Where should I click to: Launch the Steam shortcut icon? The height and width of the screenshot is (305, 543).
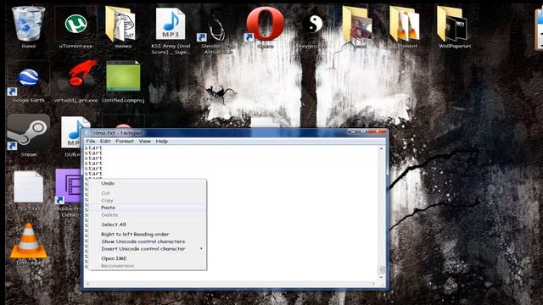(28, 132)
